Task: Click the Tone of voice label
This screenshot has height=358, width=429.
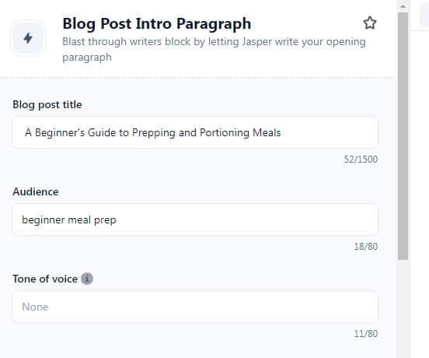Action: point(45,279)
